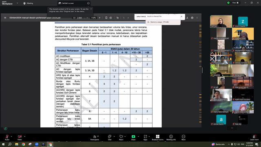Click the green encryption shield icon

[x=228, y=3]
